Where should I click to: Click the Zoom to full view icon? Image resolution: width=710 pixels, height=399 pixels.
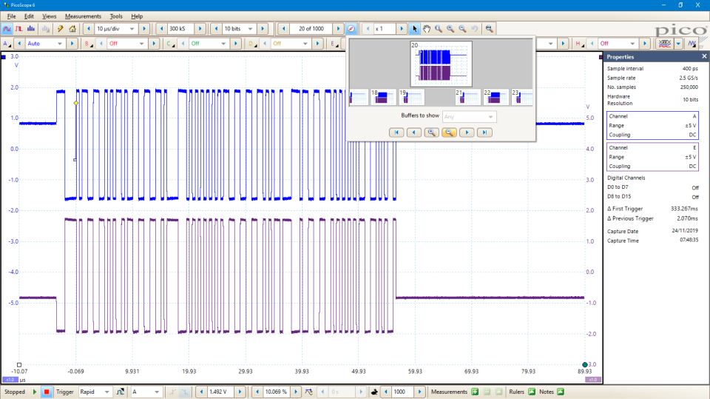[489, 28]
